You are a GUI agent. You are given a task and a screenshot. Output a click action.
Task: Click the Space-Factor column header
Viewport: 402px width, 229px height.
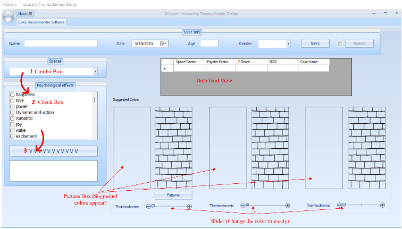point(189,62)
